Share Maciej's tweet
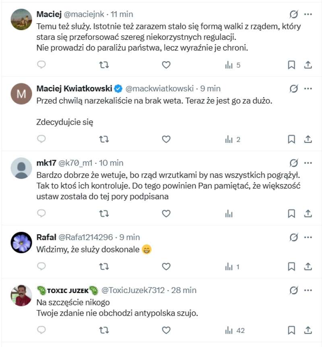This screenshot has height=347, width=322. point(308,65)
